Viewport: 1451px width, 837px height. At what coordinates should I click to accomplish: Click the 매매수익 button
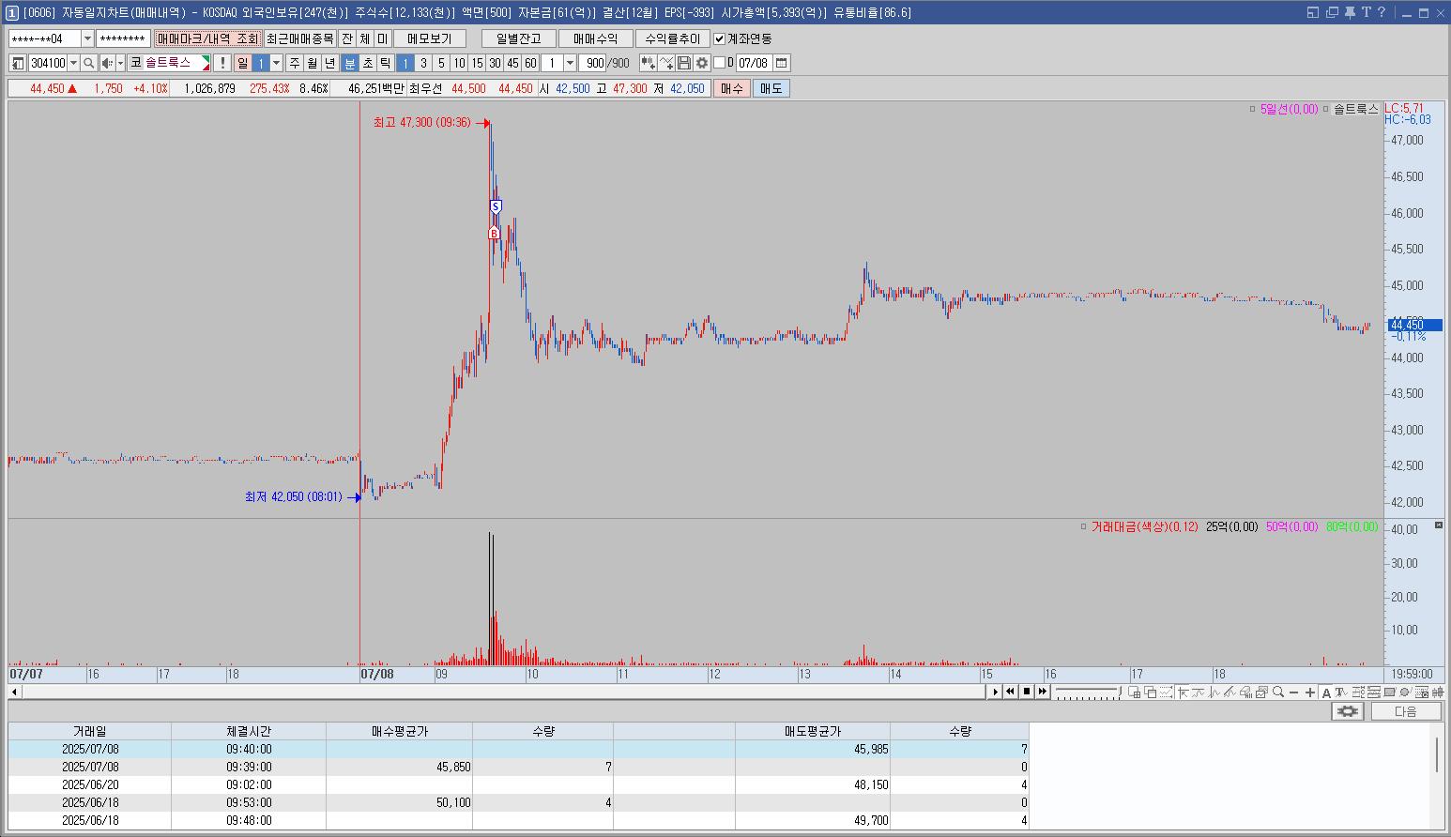[596, 38]
